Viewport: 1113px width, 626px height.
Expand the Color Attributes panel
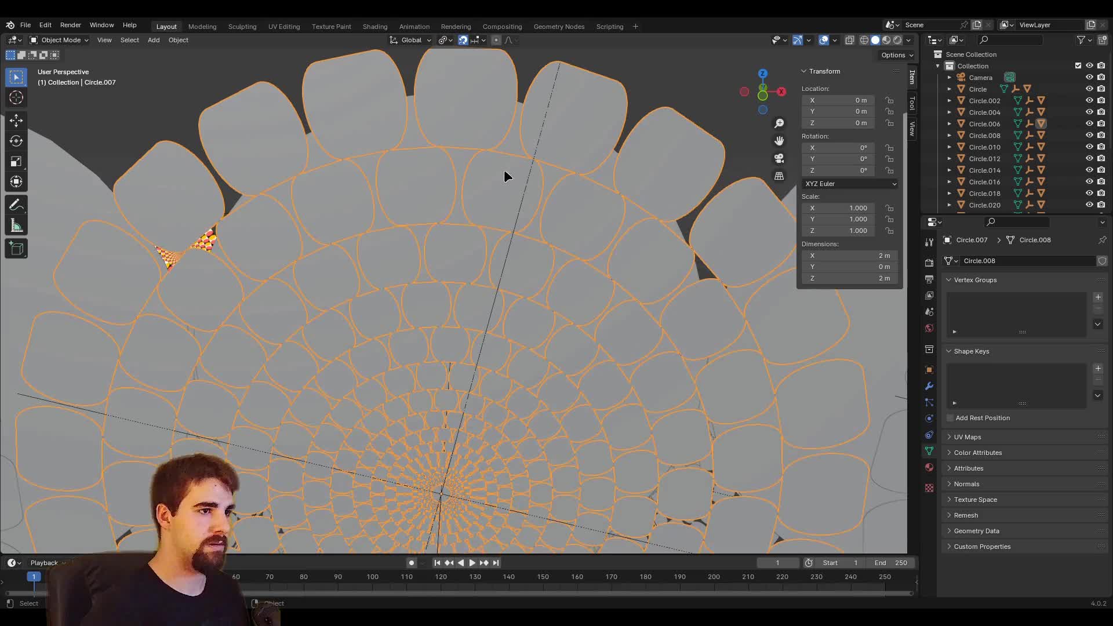pyautogui.click(x=977, y=453)
